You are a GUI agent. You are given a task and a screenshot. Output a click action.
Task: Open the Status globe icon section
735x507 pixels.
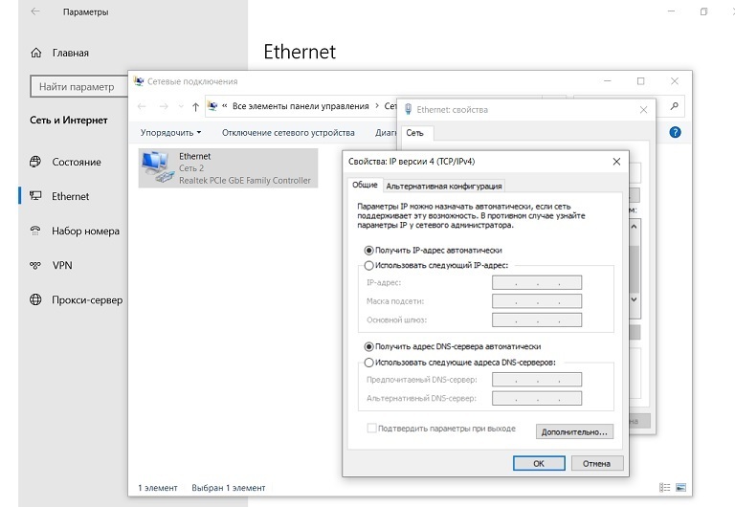coord(36,162)
